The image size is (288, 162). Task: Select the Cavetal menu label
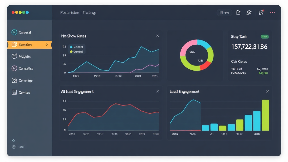pyautogui.click(x=25, y=32)
